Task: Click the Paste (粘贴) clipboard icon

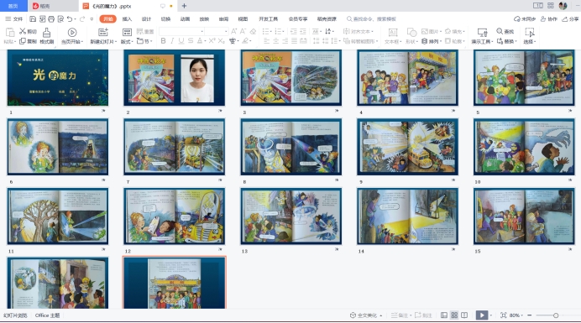Action: coord(9,33)
